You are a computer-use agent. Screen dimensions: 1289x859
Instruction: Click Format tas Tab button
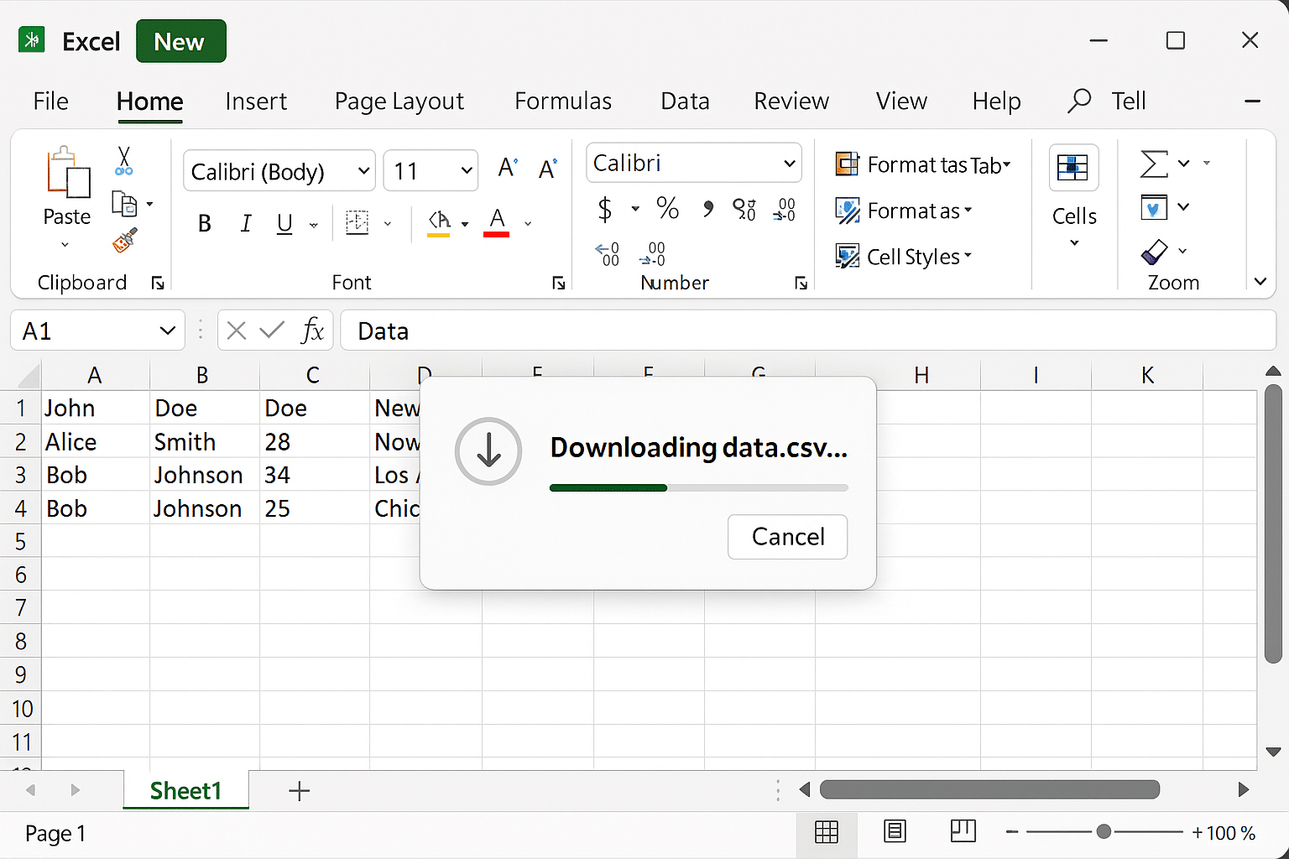click(x=923, y=164)
